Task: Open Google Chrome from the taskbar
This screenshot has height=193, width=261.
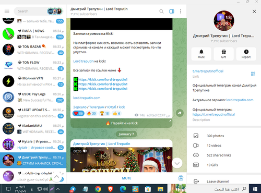Action: [x=98, y=189]
